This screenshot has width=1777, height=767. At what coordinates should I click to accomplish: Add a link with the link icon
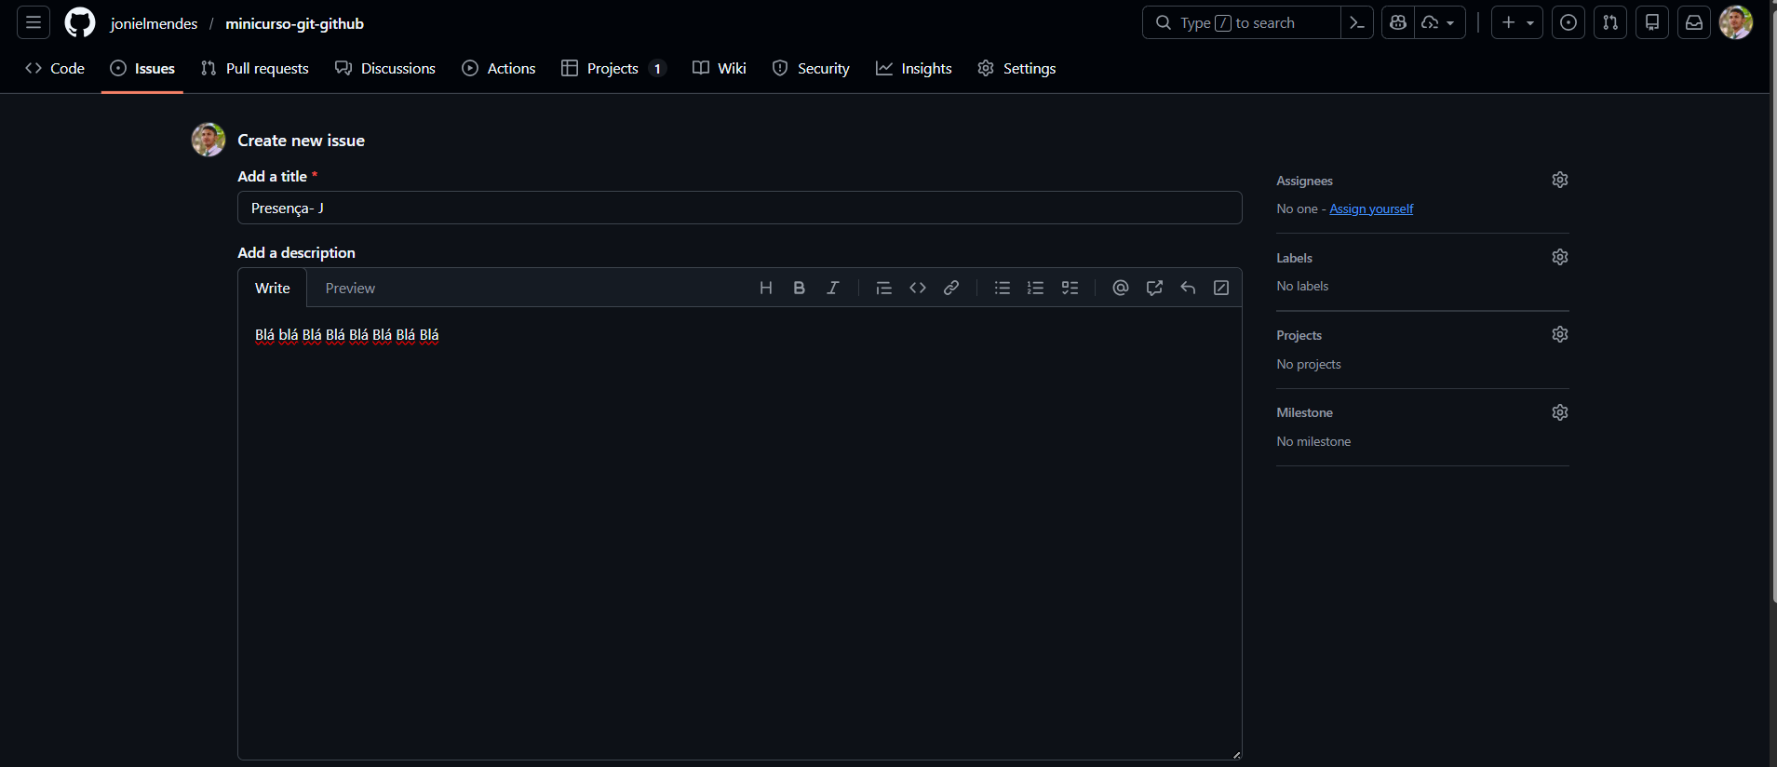coord(950,289)
